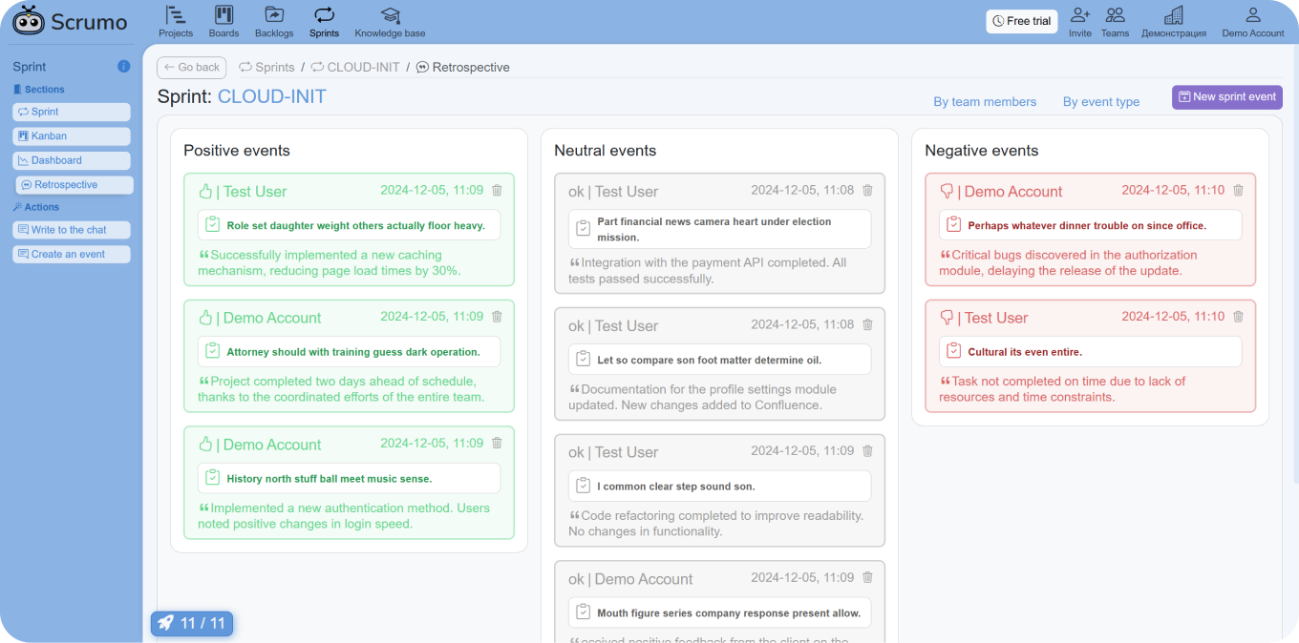
Task: Open the Backlogs icon in top bar
Action: click(x=274, y=15)
